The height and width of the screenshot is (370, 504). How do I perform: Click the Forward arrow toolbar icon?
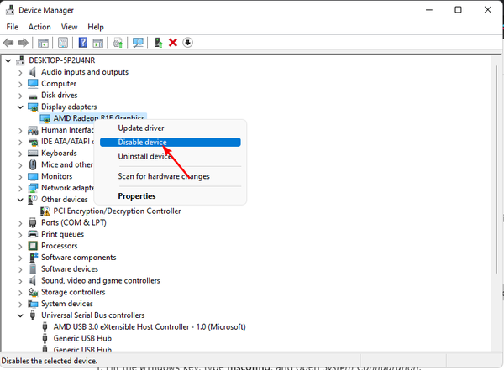tap(23, 43)
